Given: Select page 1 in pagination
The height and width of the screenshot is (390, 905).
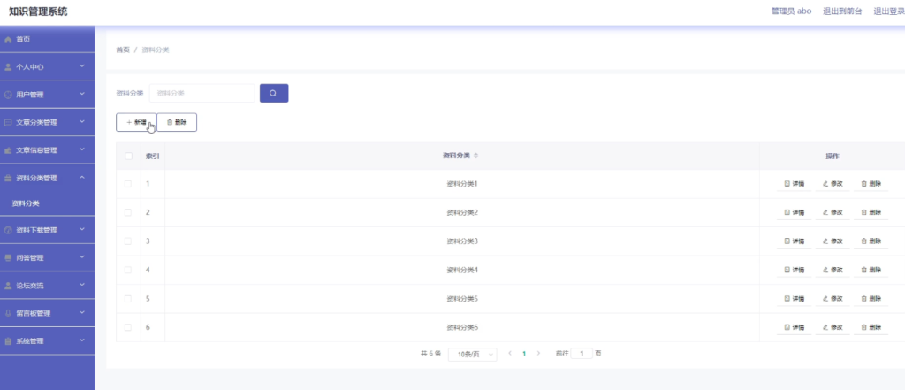Looking at the screenshot, I should tap(524, 353).
